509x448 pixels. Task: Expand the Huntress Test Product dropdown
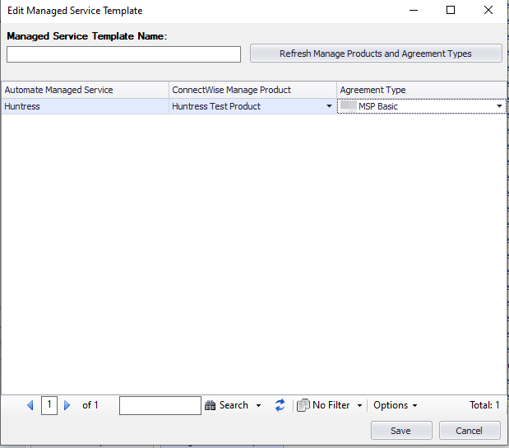pos(329,106)
